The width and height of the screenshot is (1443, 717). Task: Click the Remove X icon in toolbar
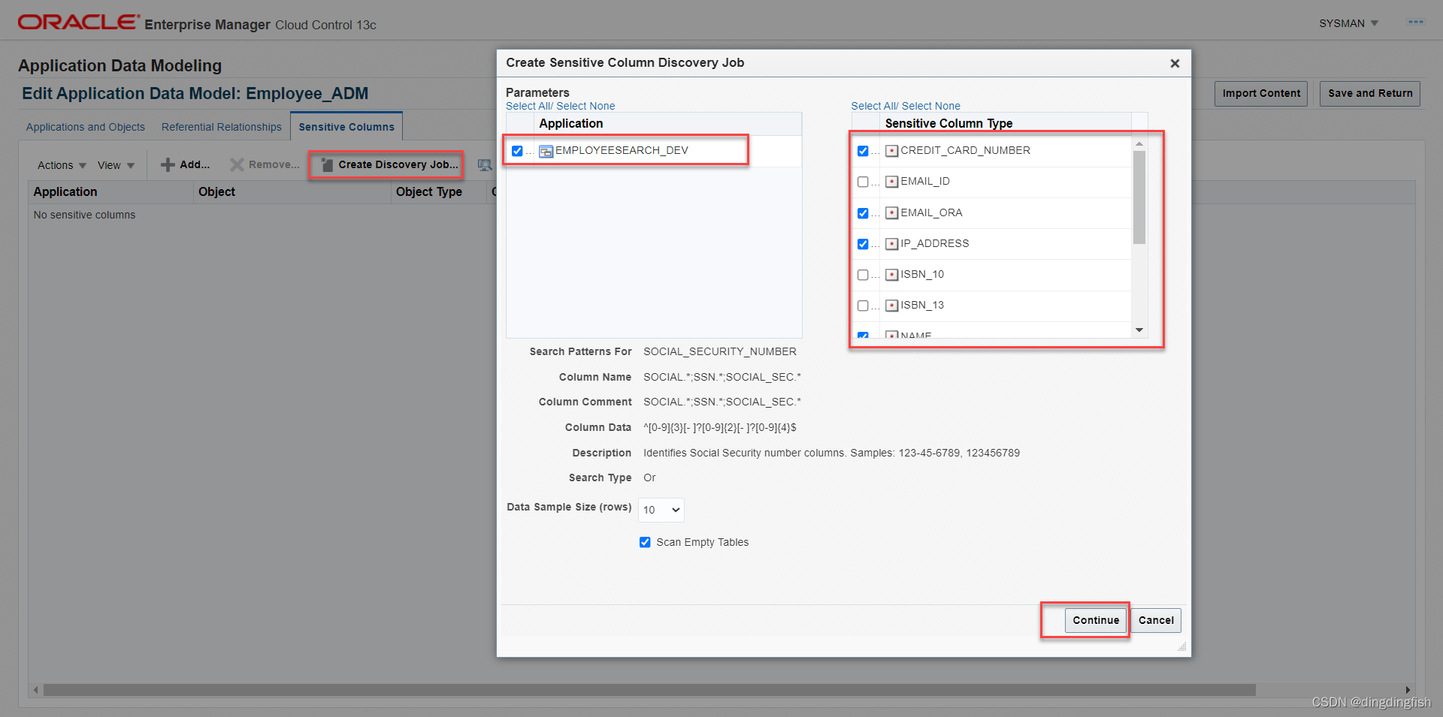coord(237,164)
